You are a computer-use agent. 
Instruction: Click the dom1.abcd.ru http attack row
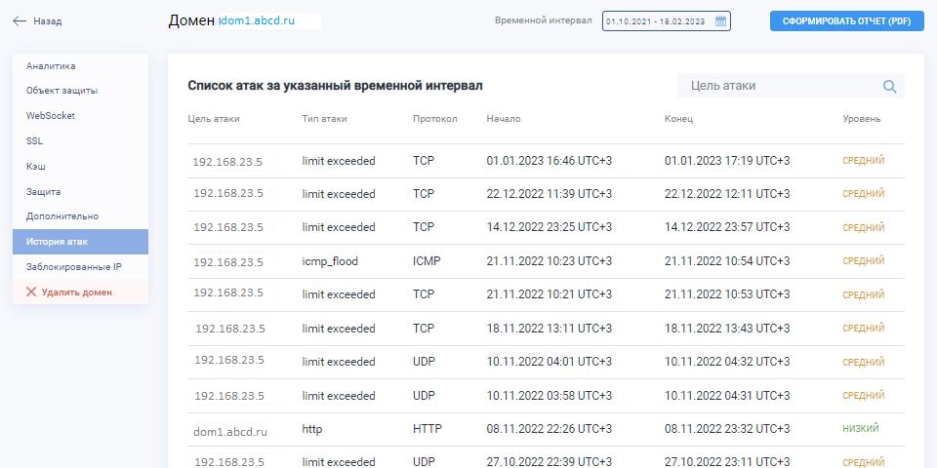click(547, 429)
